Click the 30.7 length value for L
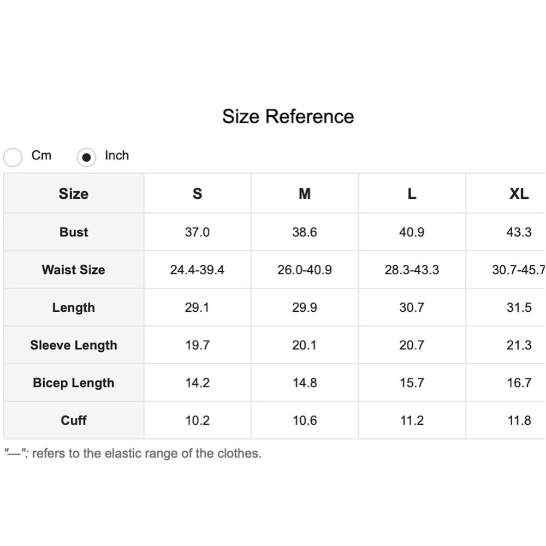Viewport: 546px width, 546px height. click(x=412, y=307)
